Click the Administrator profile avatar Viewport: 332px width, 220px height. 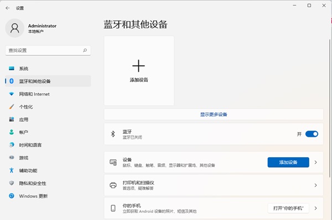tap(14, 28)
